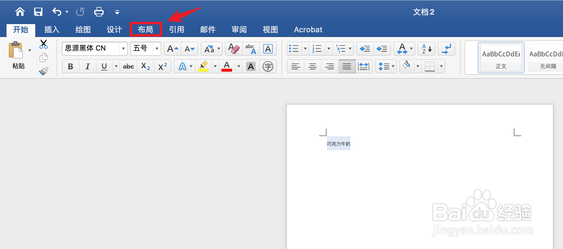This screenshot has width=563, height=249.
Task: Open font name box 思源黑体 CN
Action: click(x=95, y=48)
